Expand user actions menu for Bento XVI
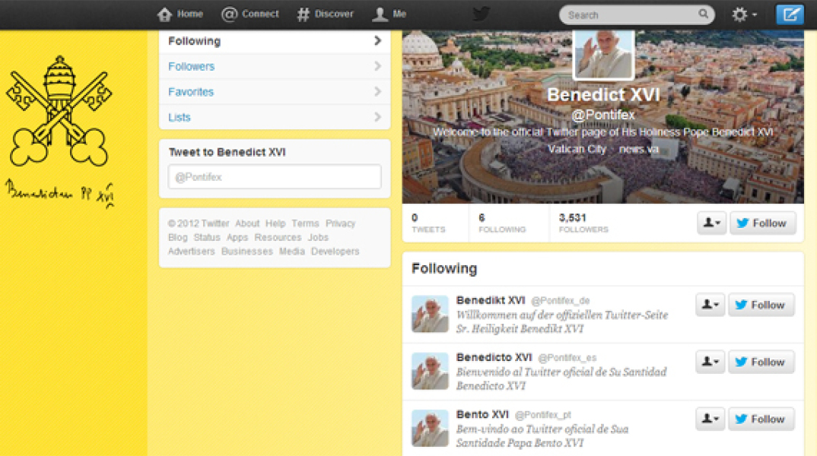Screen dimensions: 817x456 pos(710,419)
